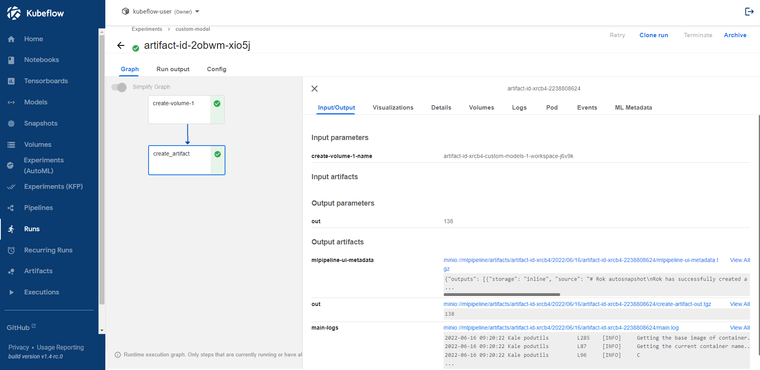Select the Input/Output tab

(336, 108)
